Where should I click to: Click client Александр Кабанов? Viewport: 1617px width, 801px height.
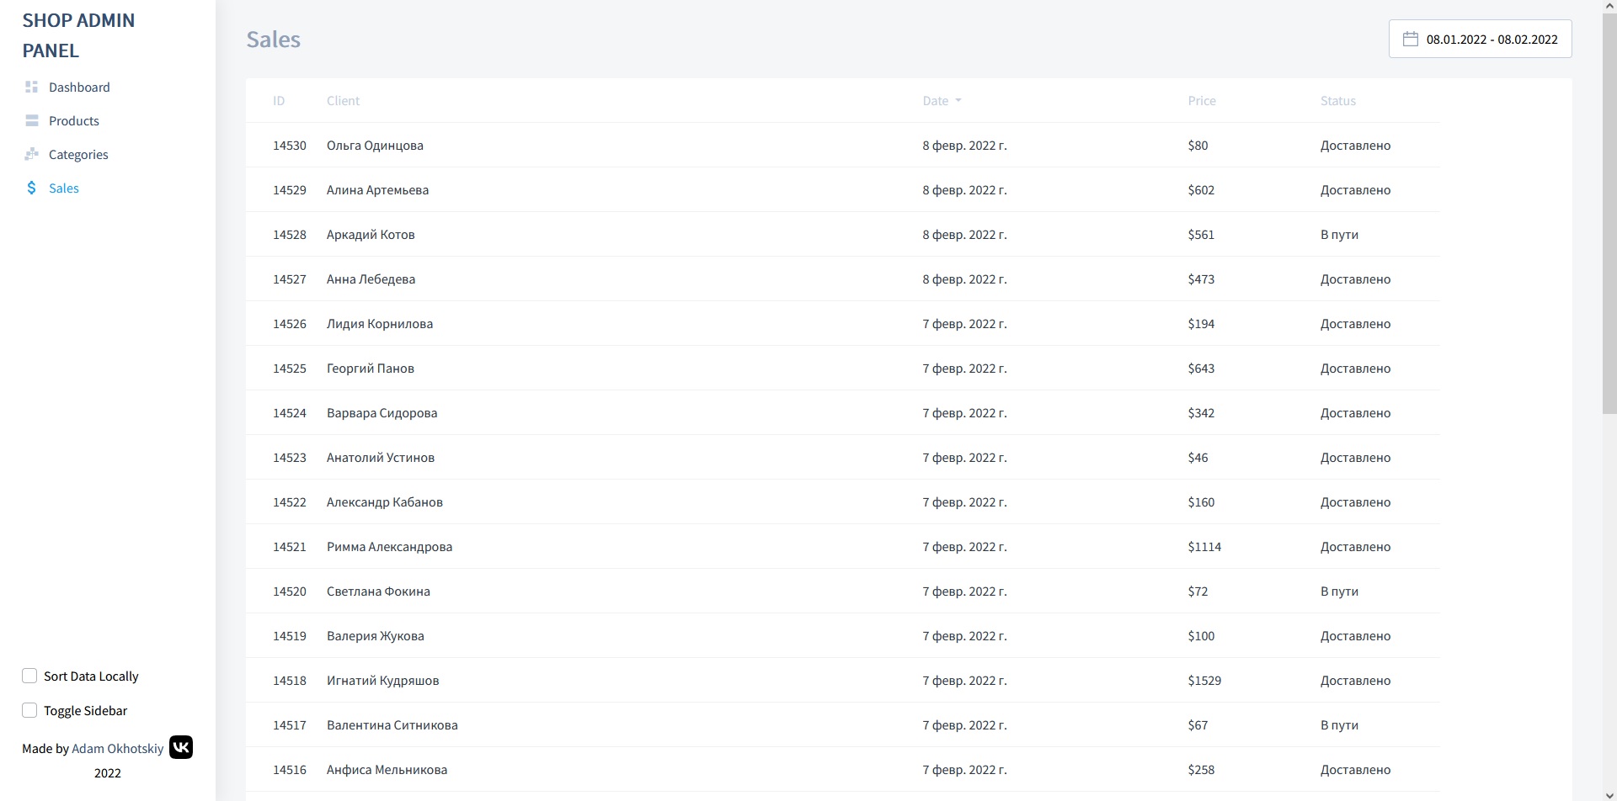point(385,502)
